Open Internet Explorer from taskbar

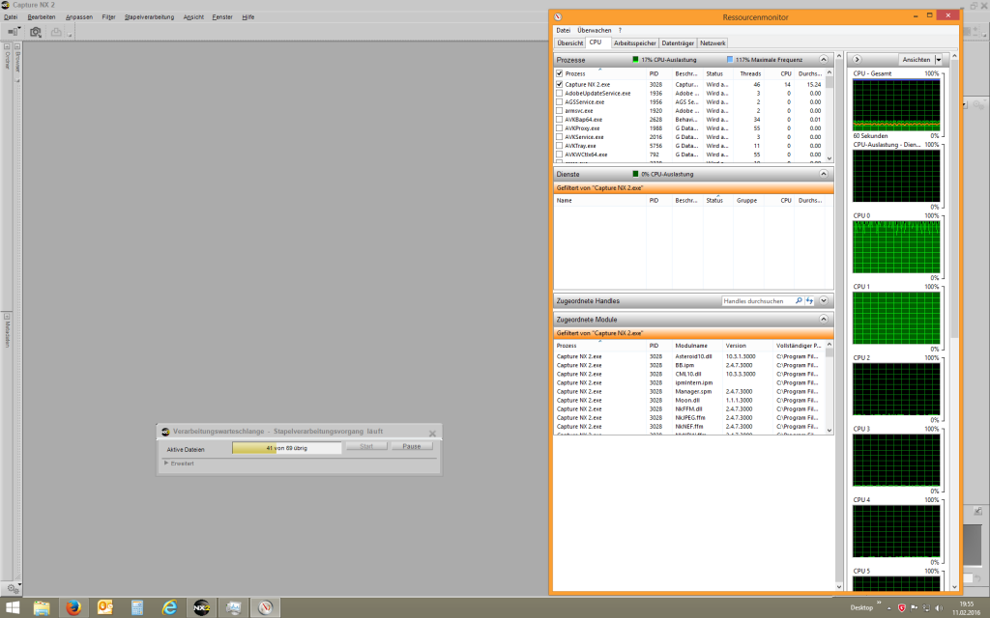pyautogui.click(x=169, y=608)
